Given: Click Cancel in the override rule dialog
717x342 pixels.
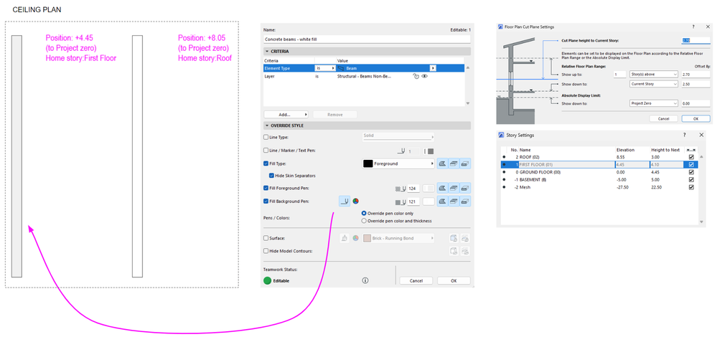Looking at the screenshot, I should tap(416, 281).
